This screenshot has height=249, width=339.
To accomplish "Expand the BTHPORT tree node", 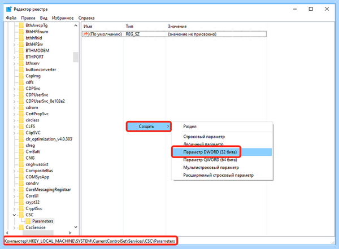I will tap(14, 57).
